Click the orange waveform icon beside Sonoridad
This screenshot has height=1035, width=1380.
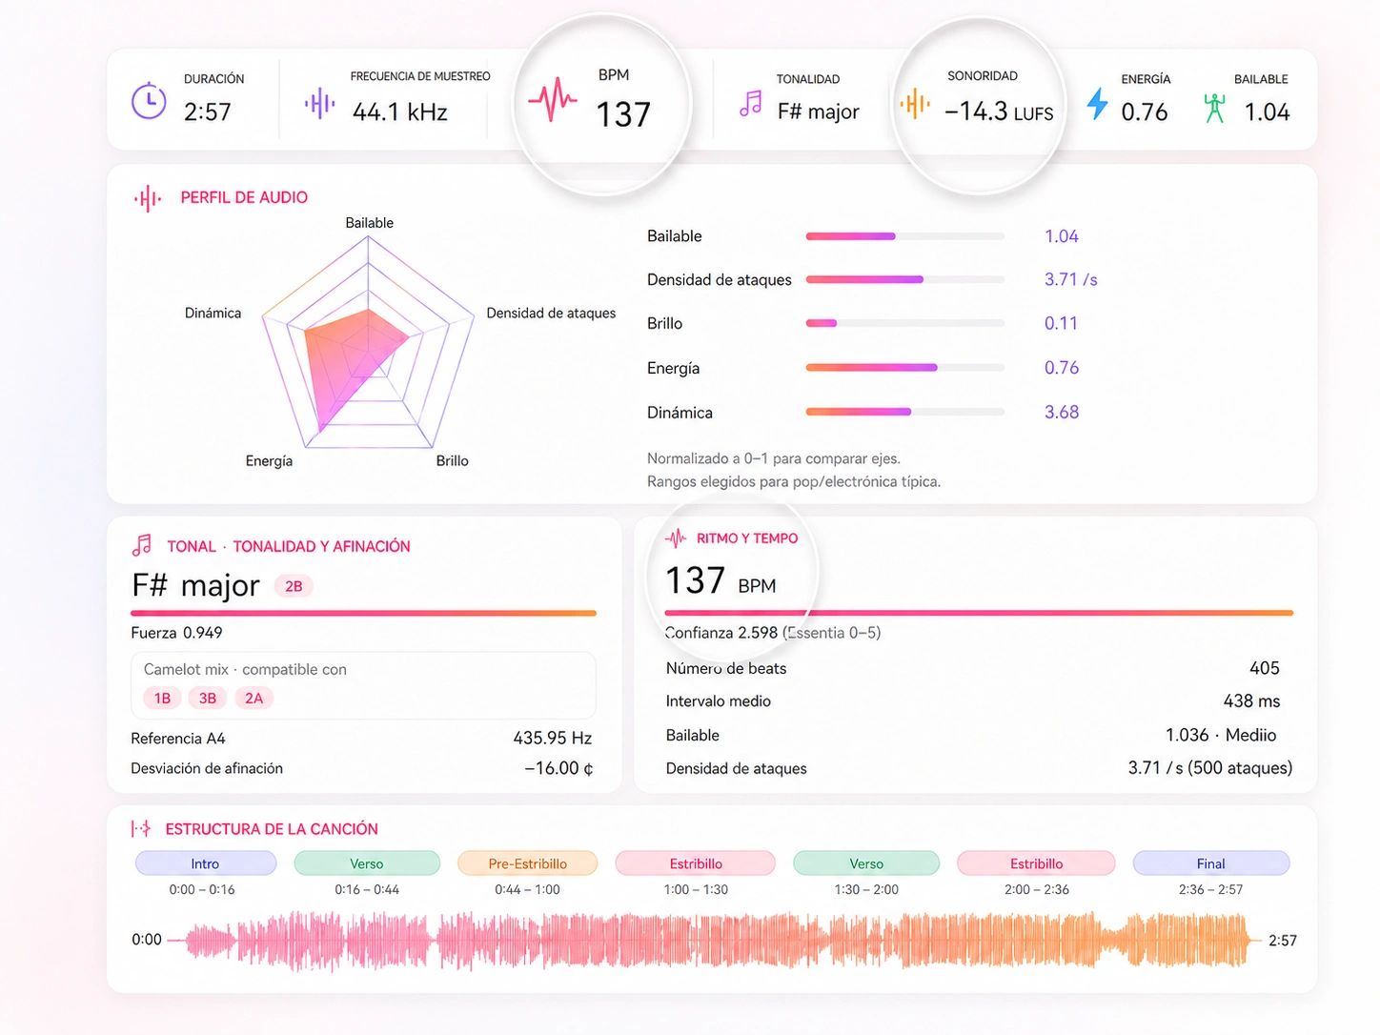pyautogui.click(x=915, y=103)
